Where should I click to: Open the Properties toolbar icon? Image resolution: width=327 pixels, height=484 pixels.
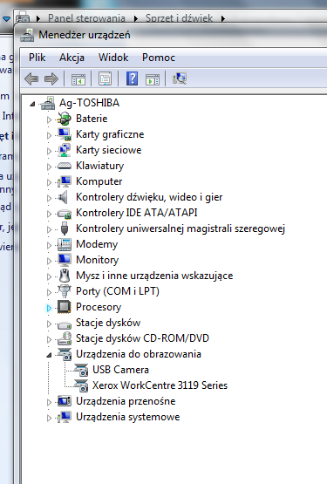click(105, 78)
